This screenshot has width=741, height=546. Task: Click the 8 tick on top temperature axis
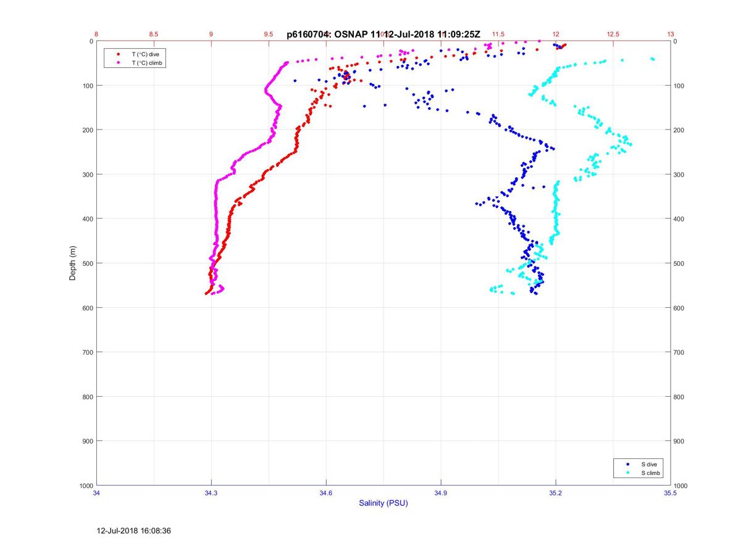[96, 35]
